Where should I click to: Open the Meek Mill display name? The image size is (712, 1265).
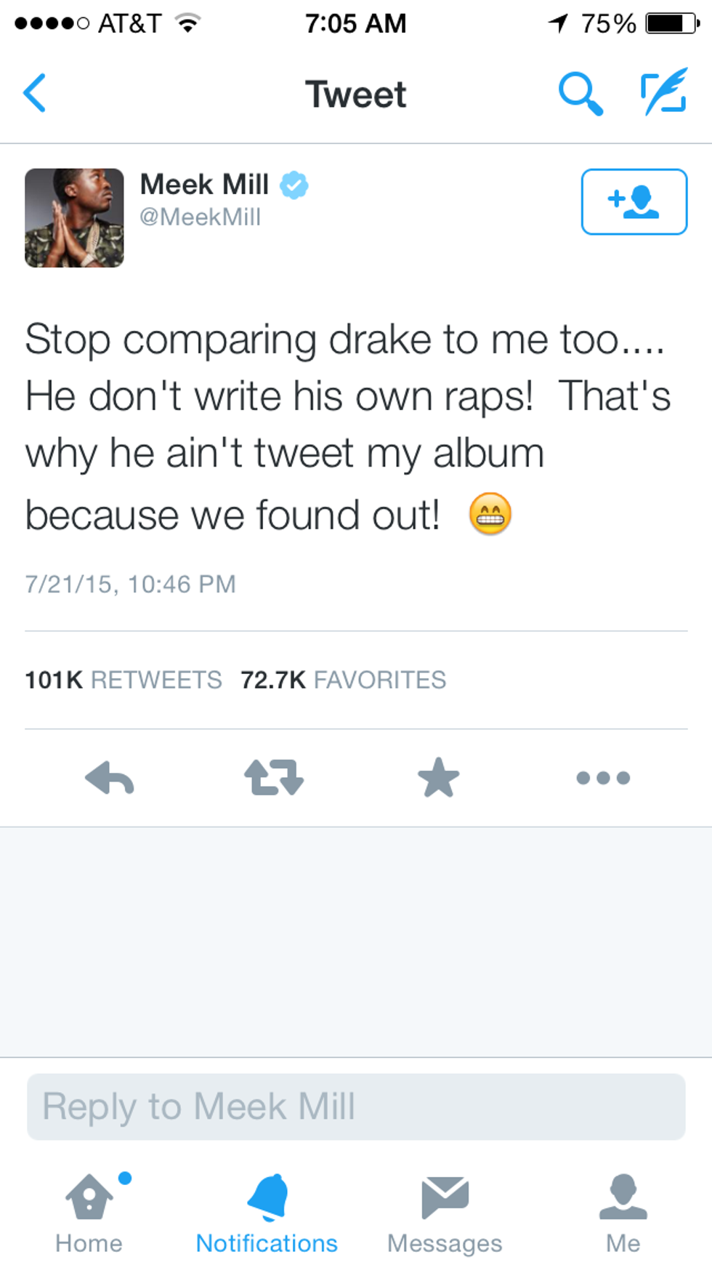(204, 185)
